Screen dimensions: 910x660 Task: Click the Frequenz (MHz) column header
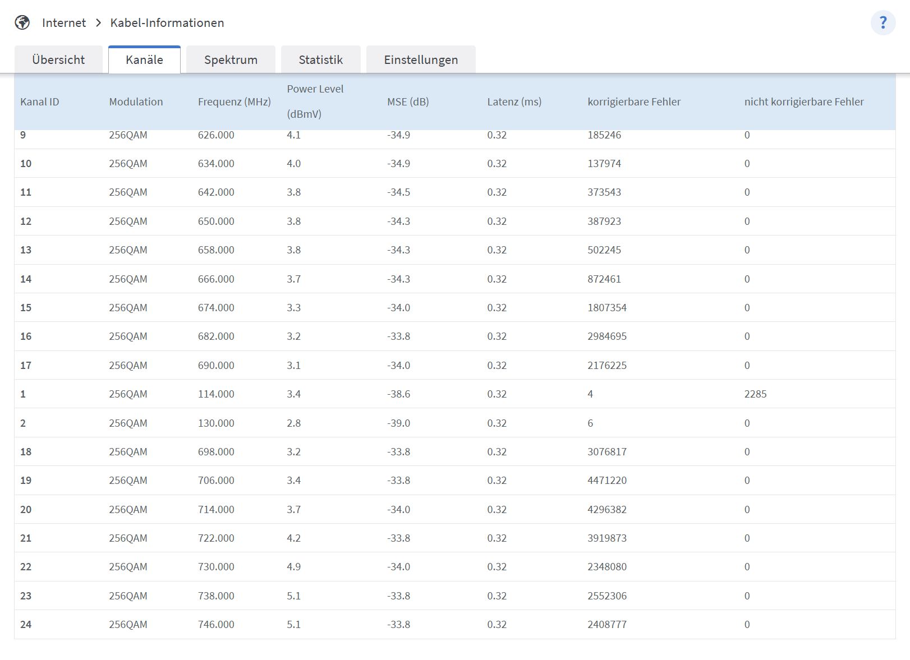tap(234, 102)
